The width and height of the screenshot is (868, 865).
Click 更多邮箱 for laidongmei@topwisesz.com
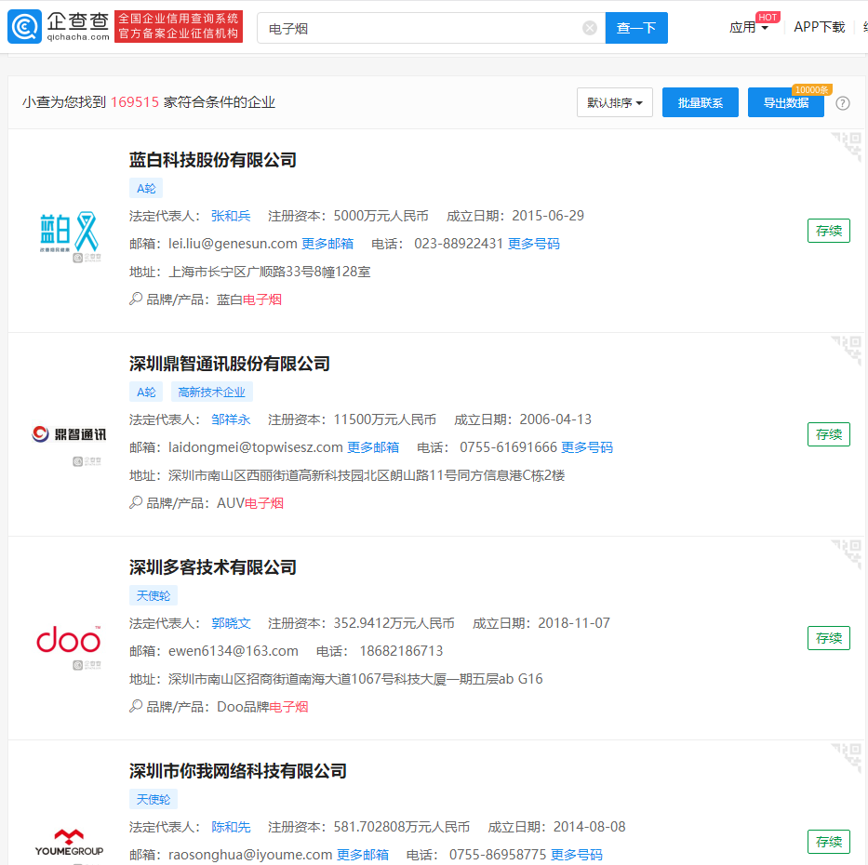(x=373, y=447)
